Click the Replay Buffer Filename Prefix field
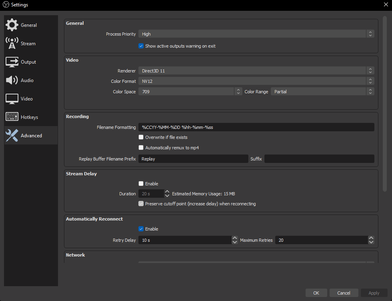Screen dimensions: 392x301 [193, 159]
